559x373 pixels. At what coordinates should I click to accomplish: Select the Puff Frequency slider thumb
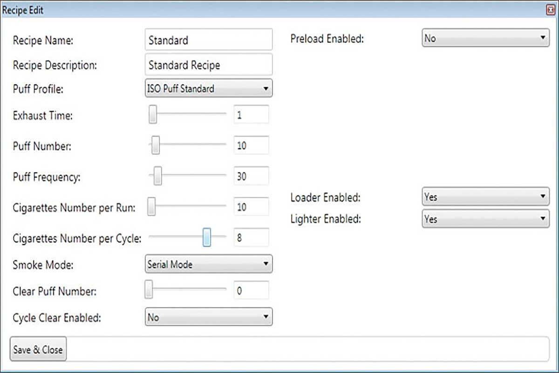tap(158, 177)
